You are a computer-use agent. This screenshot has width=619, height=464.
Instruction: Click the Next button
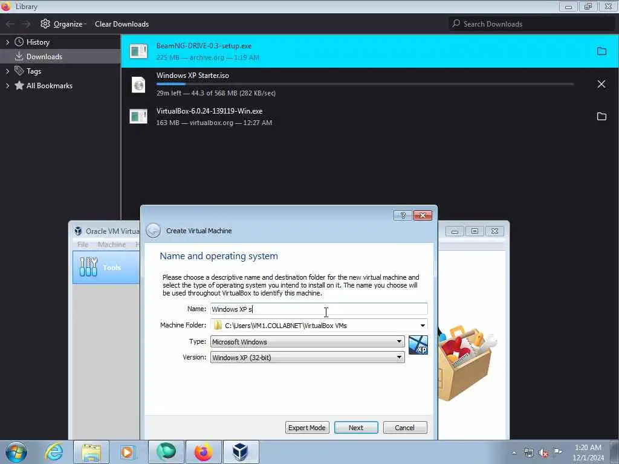356,428
